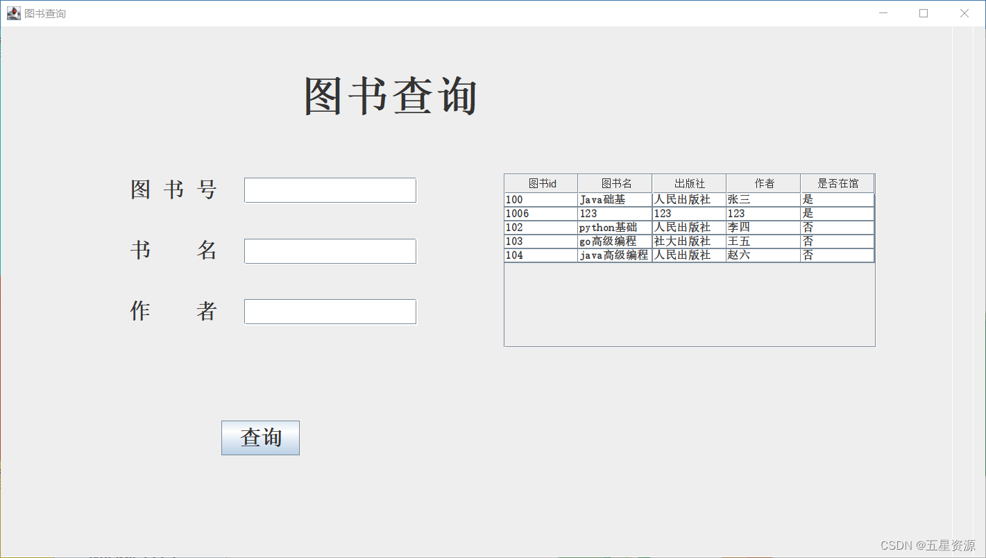Select the go高级编程 table row

coord(615,241)
